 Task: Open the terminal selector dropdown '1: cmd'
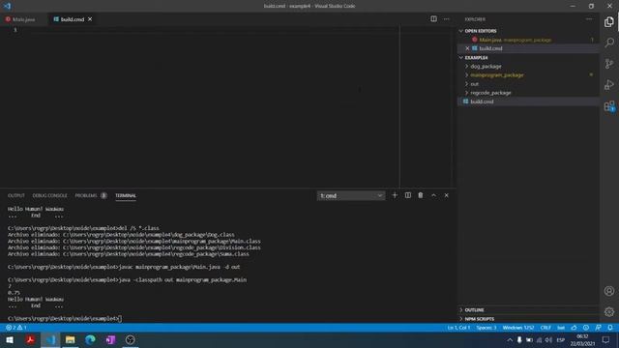pyautogui.click(x=350, y=195)
